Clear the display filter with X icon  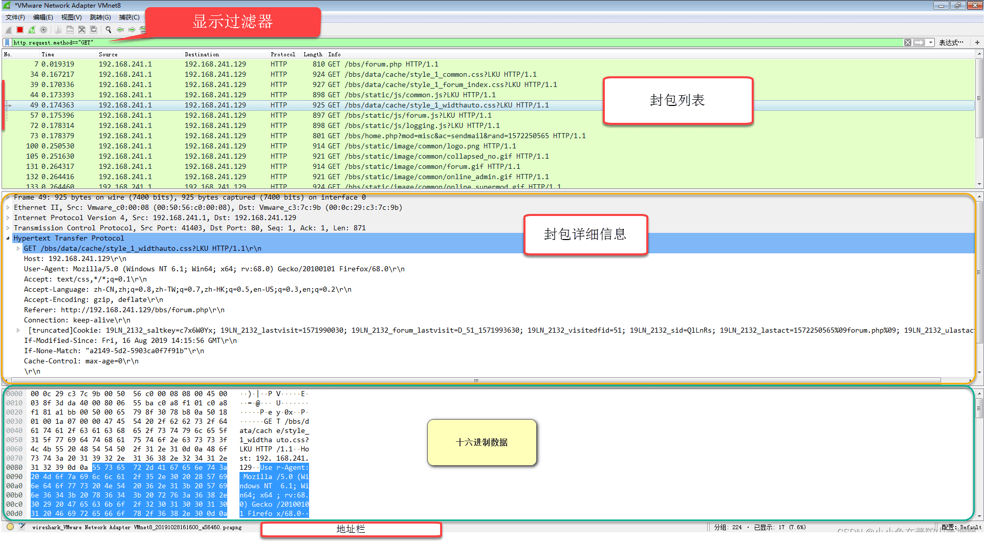[x=907, y=42]
